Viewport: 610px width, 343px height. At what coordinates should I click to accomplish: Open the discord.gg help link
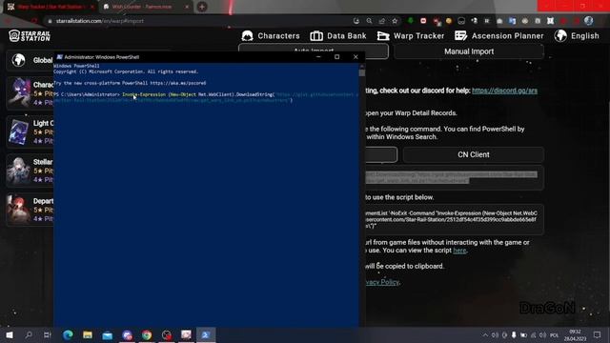click(504, 91)
